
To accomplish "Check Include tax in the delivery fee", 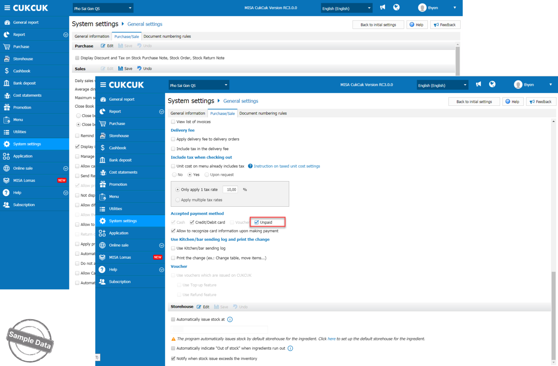I will click(x=173, y=149).
